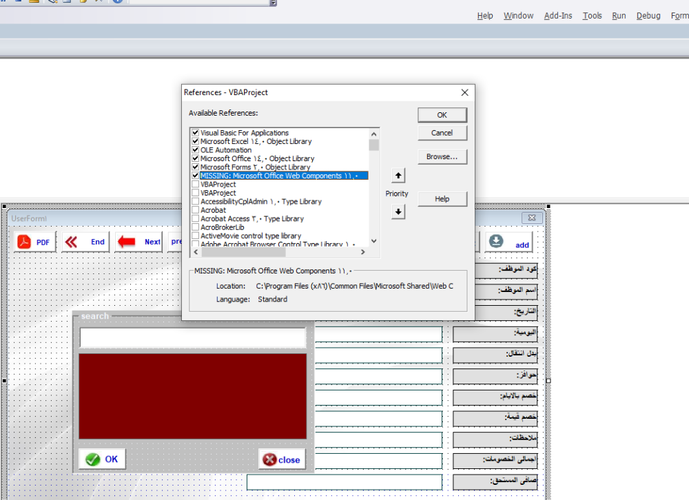Screen dimensions: 689x500
Task: Click the text box beside اليومية label
Action: [379, 334]
